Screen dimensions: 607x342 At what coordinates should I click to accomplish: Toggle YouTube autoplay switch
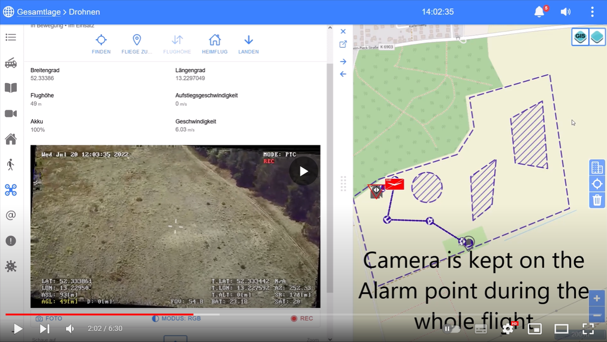[452, 329]
